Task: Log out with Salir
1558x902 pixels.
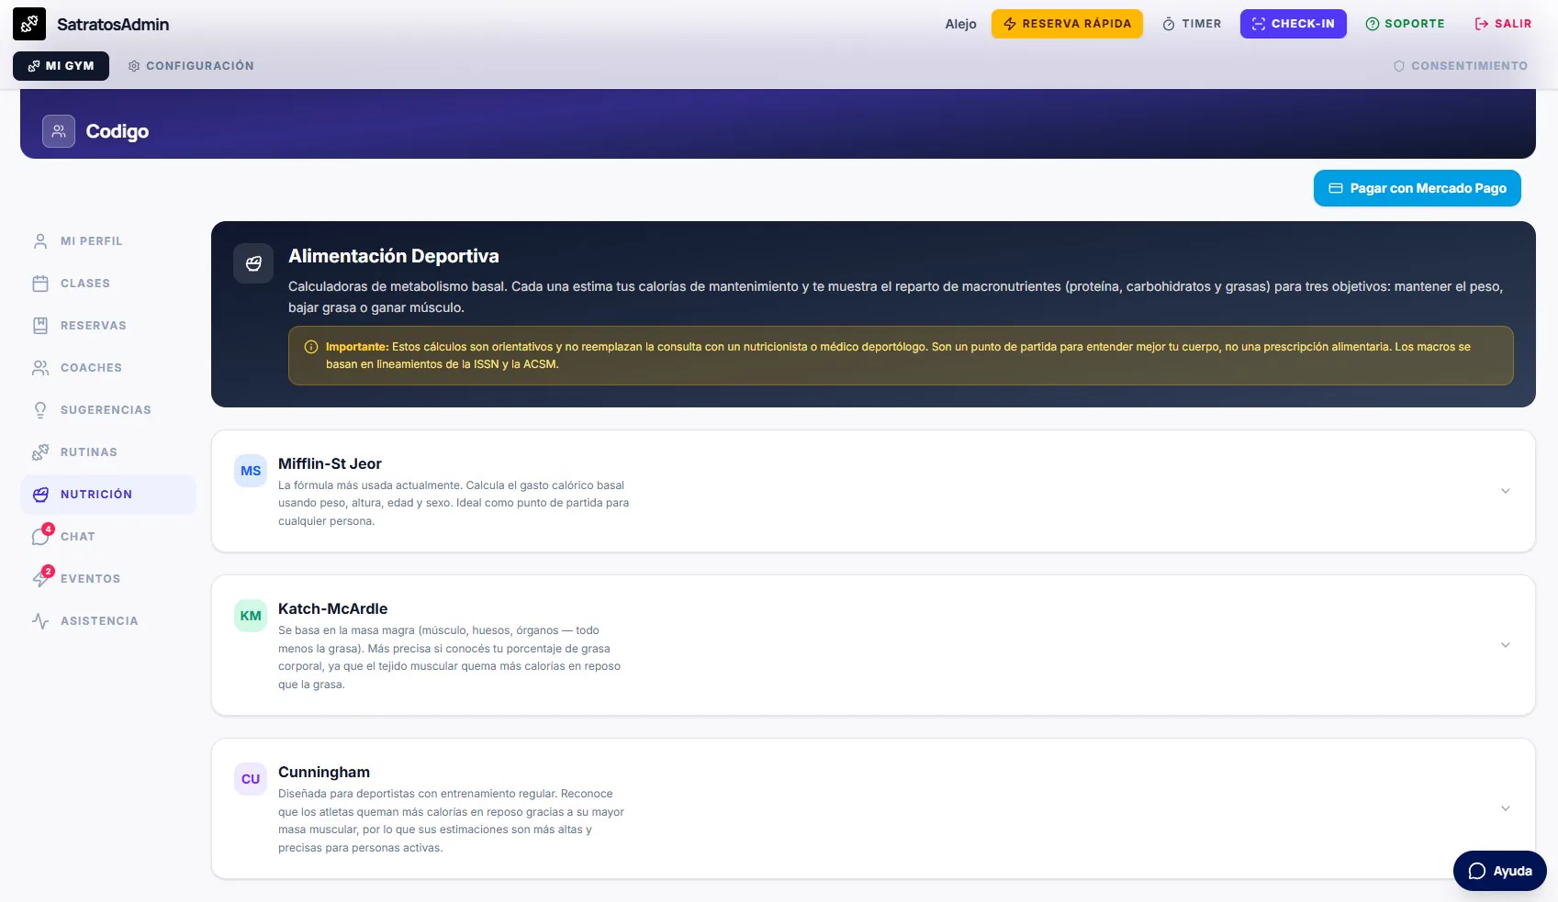Action: 1503,24
